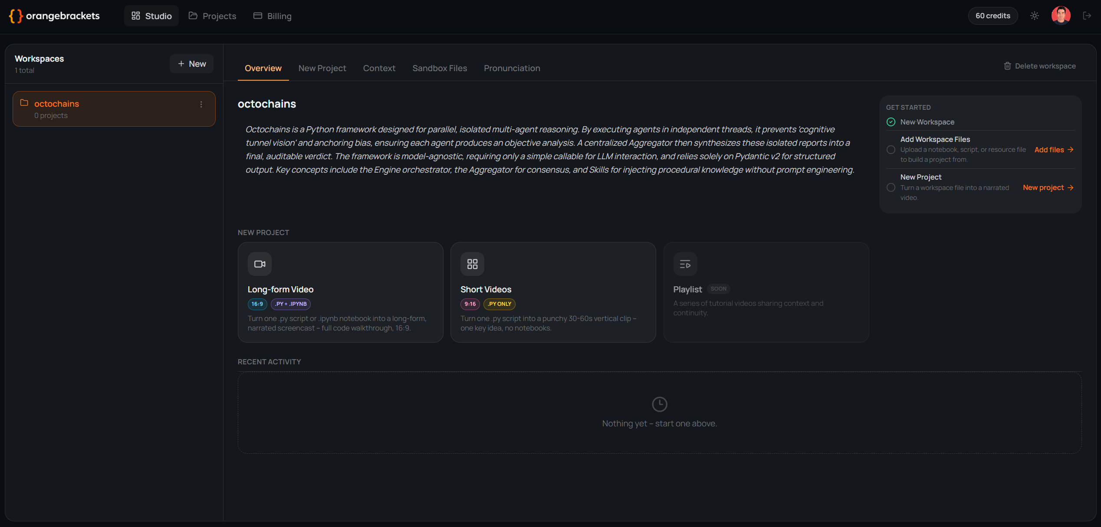Click the 16:9 aspect ratio badge

[x=257, y=304]
